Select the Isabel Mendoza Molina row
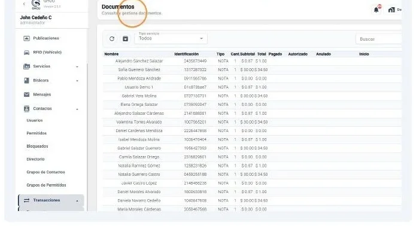This screenshot has width=416, height=226. 252,140
